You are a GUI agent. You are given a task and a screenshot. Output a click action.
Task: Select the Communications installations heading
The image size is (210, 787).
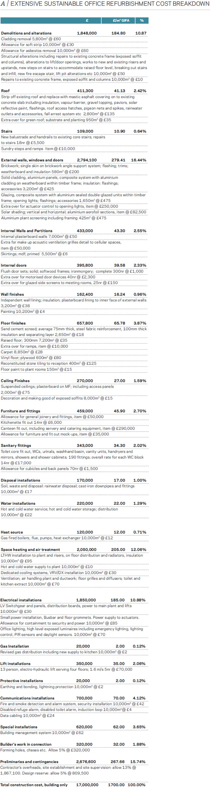click(x=27, y=698)
